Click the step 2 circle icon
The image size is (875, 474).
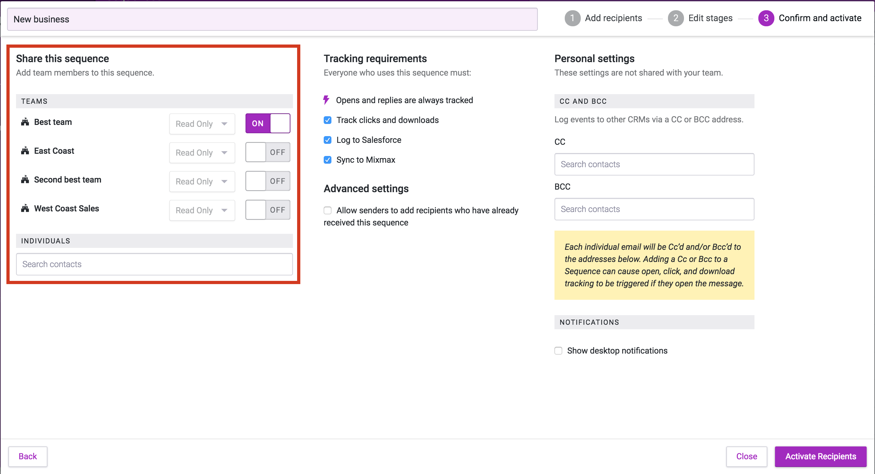676,18
